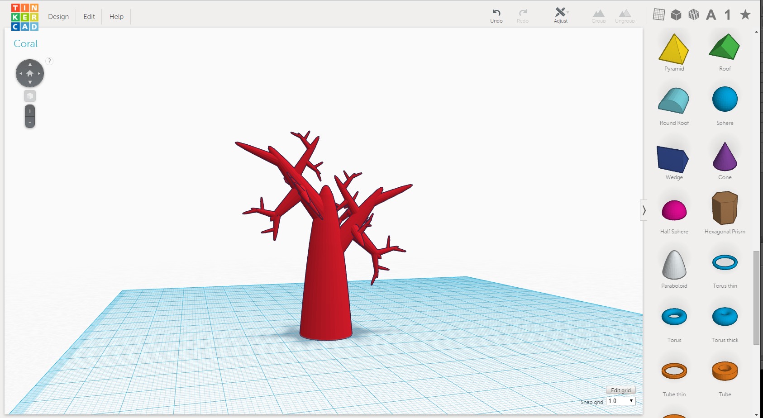Open the view navigation help question mark
Image resolution: width=763 pixels, height=418 pixels.
point(49,61)
